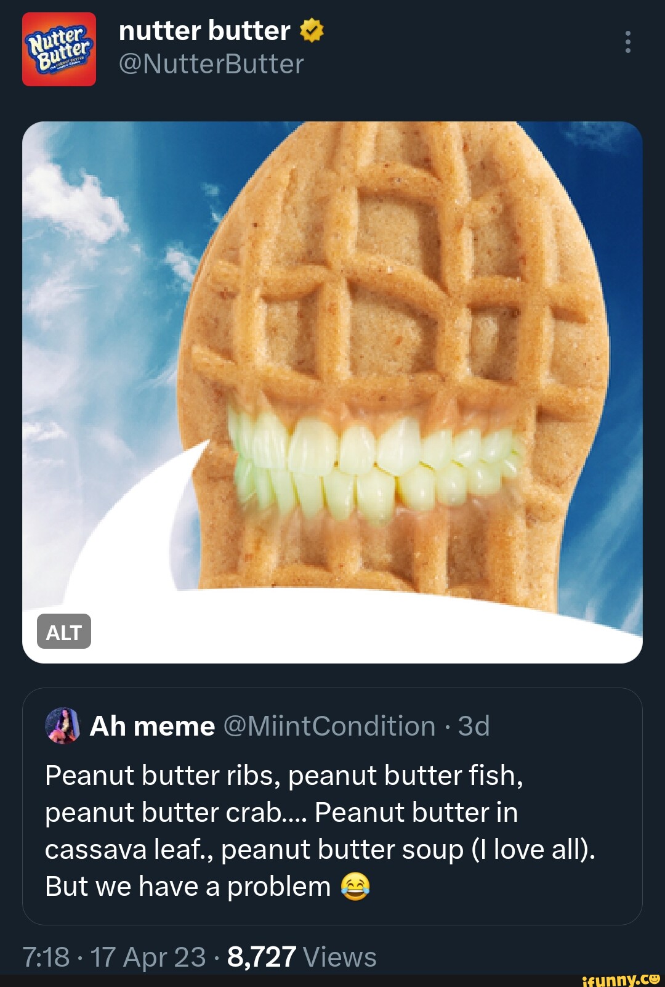Click the "Views" label

tap(340, 957)
